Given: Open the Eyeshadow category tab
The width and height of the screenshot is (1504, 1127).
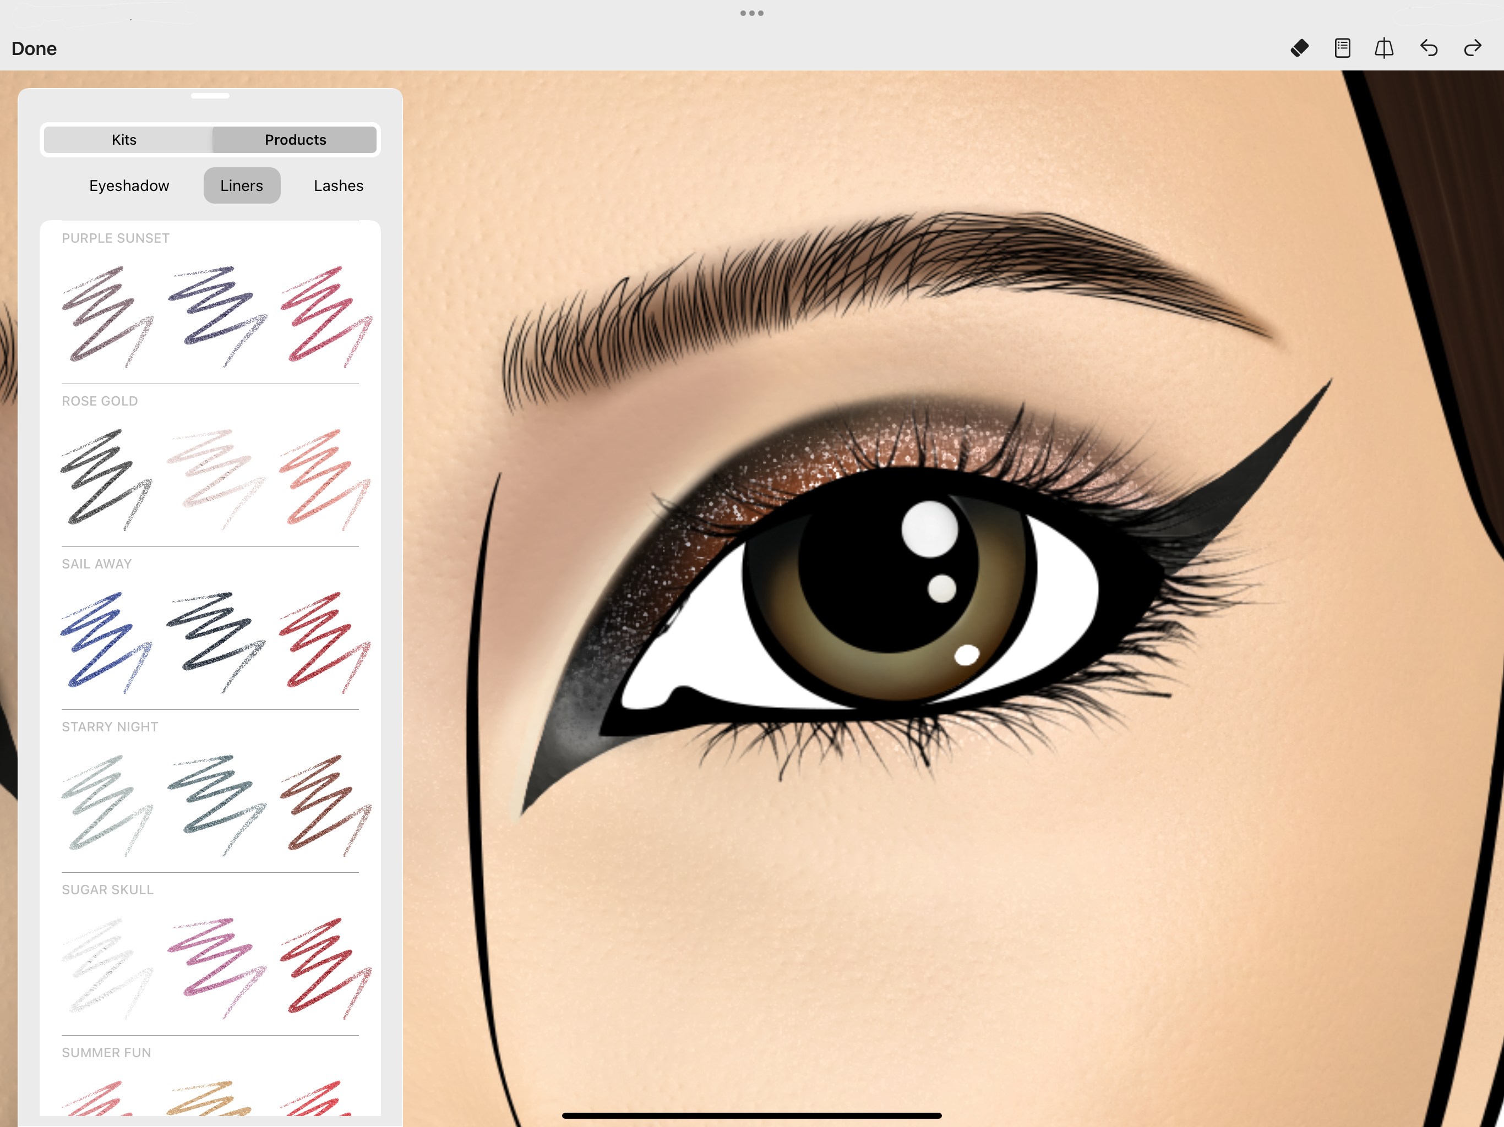Looking at the screenshot, I should tap(129, 185).
